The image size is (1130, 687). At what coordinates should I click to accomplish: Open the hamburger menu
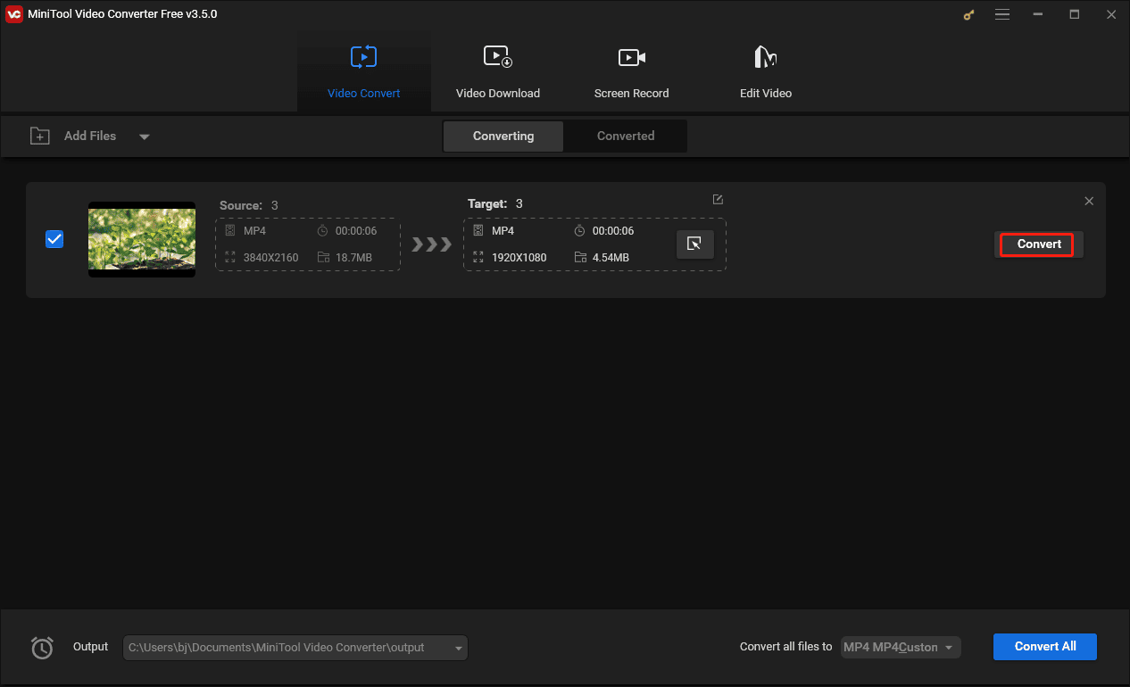click(1002, 14)
